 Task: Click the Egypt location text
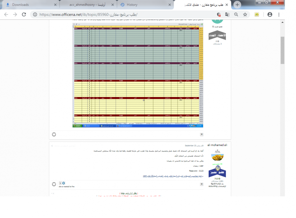coord(217,184)
